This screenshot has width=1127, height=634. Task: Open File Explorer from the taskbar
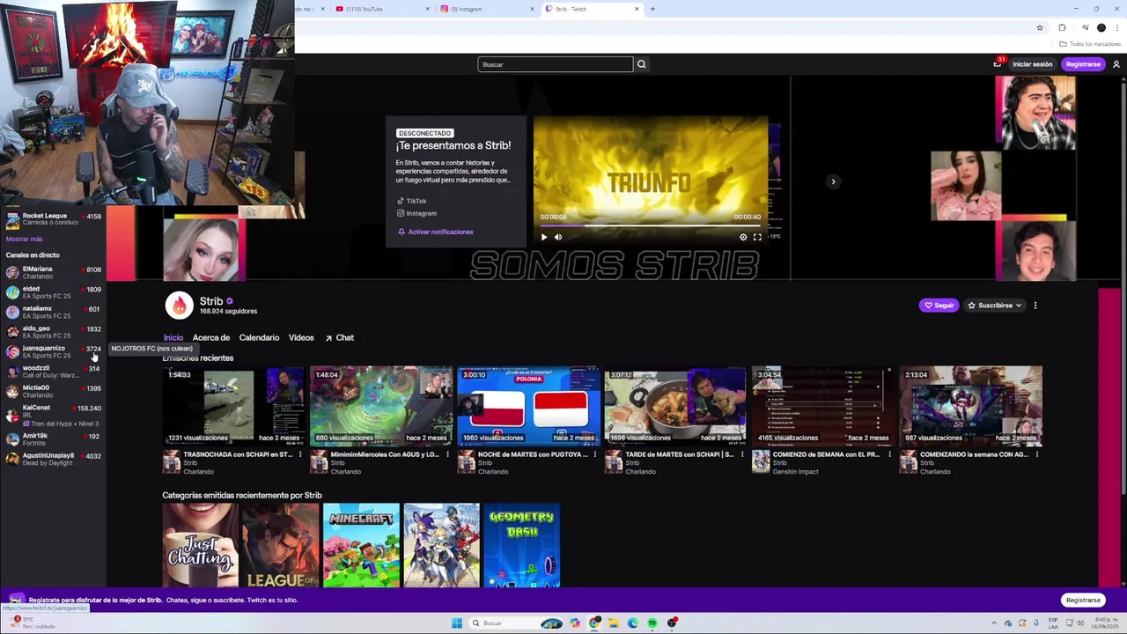614,623
